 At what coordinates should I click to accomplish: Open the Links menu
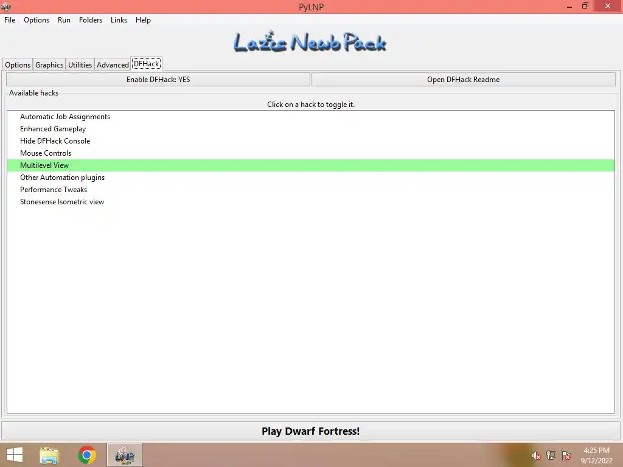click(119, 20)
